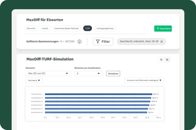This screenshot has height=130, width=196.
Task: Expand the Reichweite dropdown
Action: tap(34, 80)
